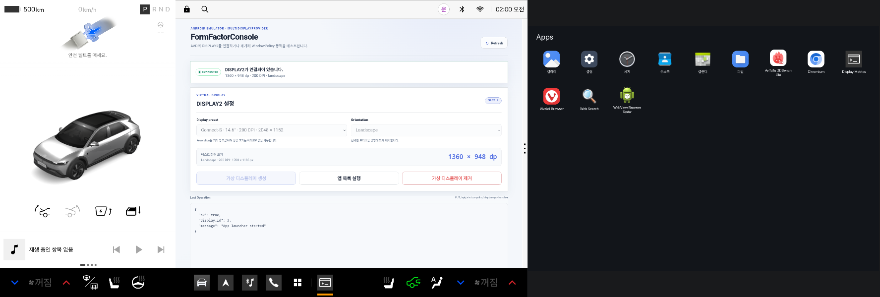Open the navigation arrow icon in dock
880x297 pixels.
226,283
